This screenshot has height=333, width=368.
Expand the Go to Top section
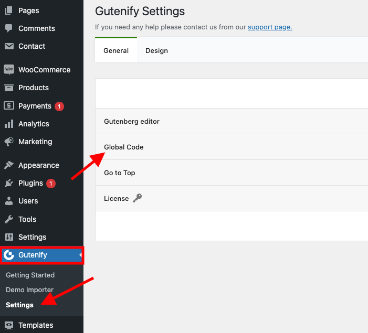tap(232, 173)
